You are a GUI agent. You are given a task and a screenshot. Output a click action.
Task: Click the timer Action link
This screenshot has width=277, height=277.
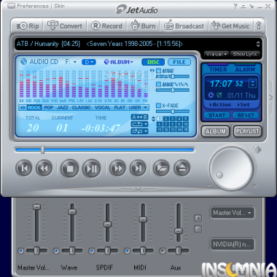click(x=220, y=105)
